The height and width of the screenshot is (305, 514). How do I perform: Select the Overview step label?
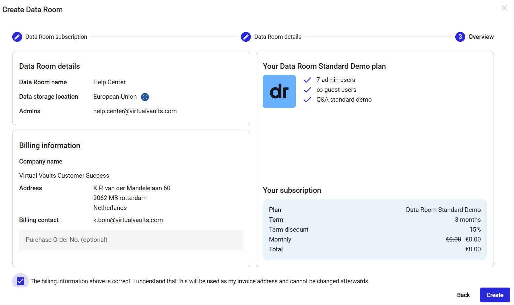coord(481,37)
